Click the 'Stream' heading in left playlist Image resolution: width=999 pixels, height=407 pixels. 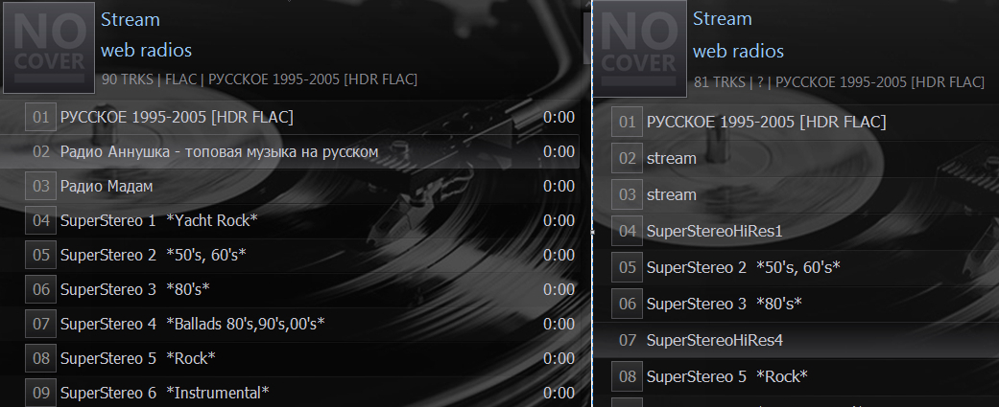[130, 20]
